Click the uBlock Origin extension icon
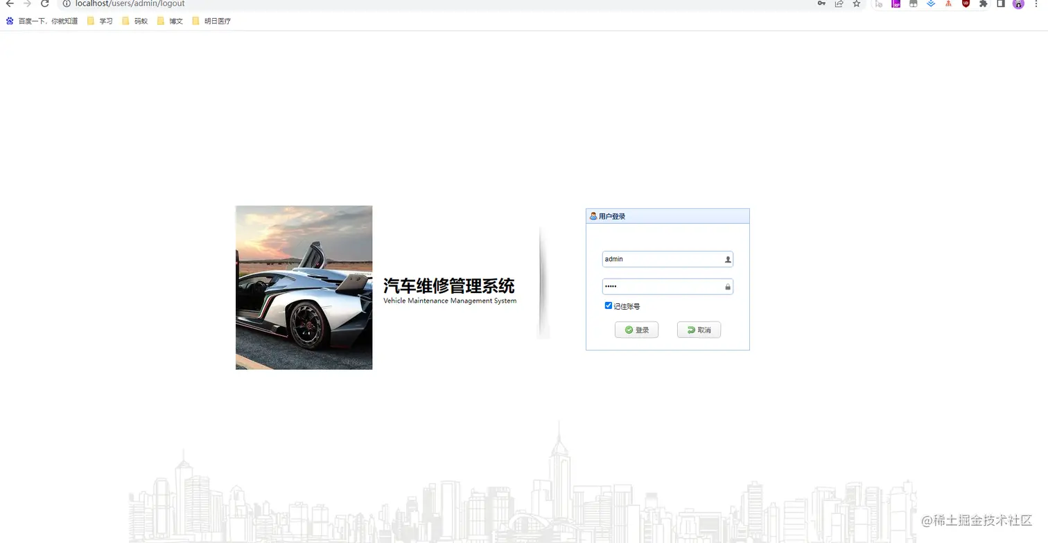Image resolution: width=1048 pixels, height=543 pixels. click(966, 4)
